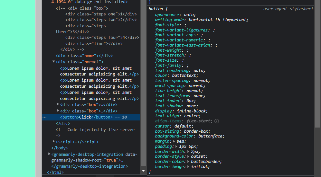321x177 pixels.
Task: Click the div class steps four comment line
Action: pos(102,38)
